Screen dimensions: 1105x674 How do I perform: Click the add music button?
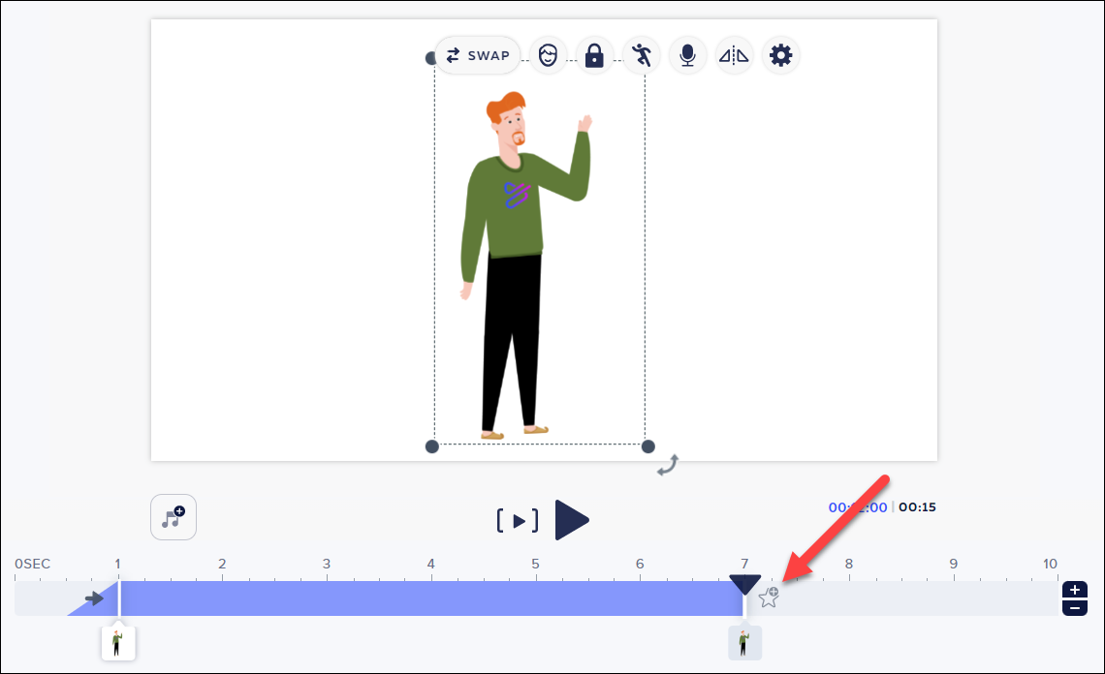pyautogui.click(x=174, y=517)
